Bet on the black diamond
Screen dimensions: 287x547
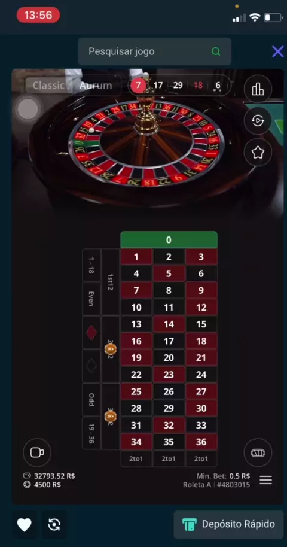[x=91, y=366]
